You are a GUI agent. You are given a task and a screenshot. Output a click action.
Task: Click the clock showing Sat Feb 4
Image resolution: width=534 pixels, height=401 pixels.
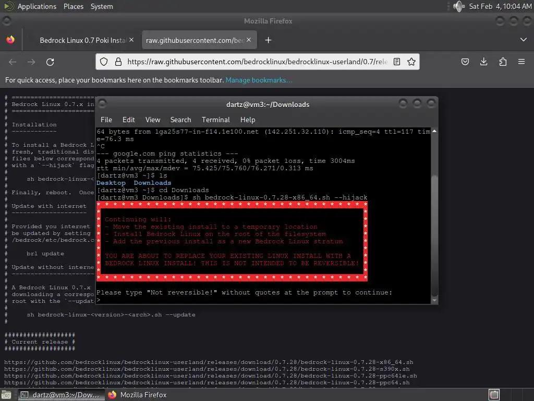(500, 6)
